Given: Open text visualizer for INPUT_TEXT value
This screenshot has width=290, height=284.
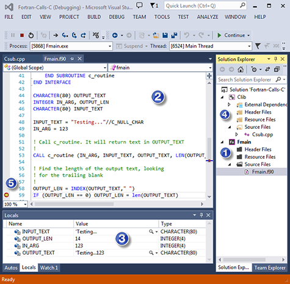Looking at the screenshot, I should pyautogui.click(x=151, y=231).
